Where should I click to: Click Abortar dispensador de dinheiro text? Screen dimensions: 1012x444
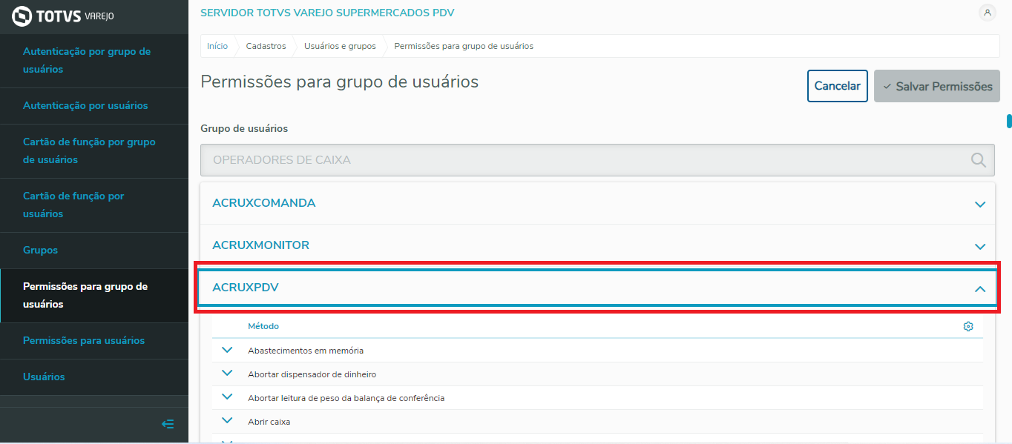click(312, 374)
